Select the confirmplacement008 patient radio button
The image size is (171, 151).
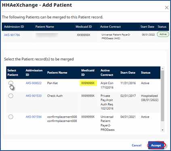click(x=11, y=117)
